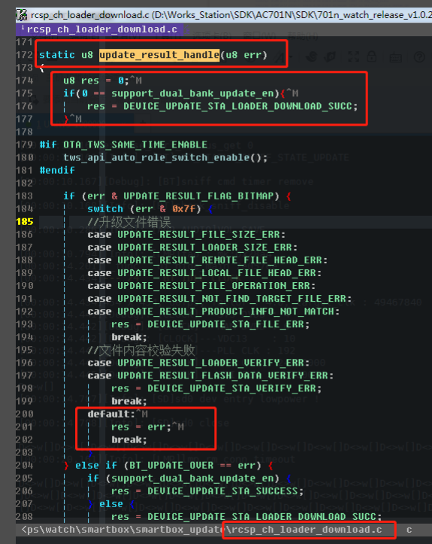Click support_dual_bank_update_en on line 175

195,93
